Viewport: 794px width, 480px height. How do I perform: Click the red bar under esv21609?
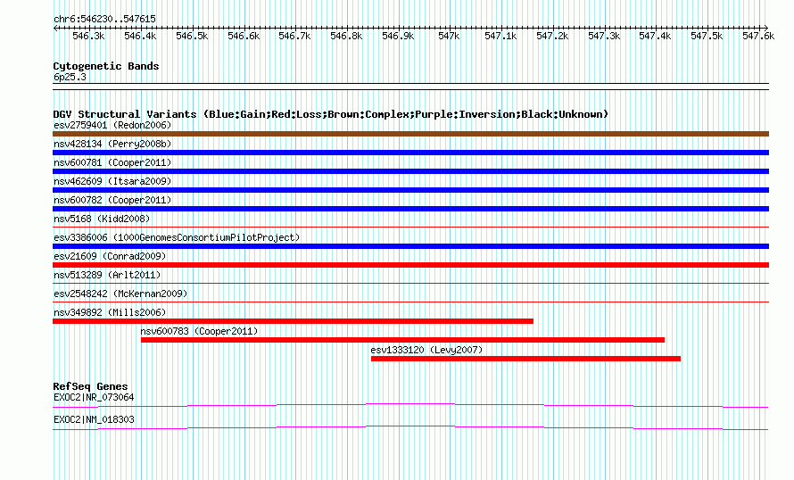coord(410,265)
